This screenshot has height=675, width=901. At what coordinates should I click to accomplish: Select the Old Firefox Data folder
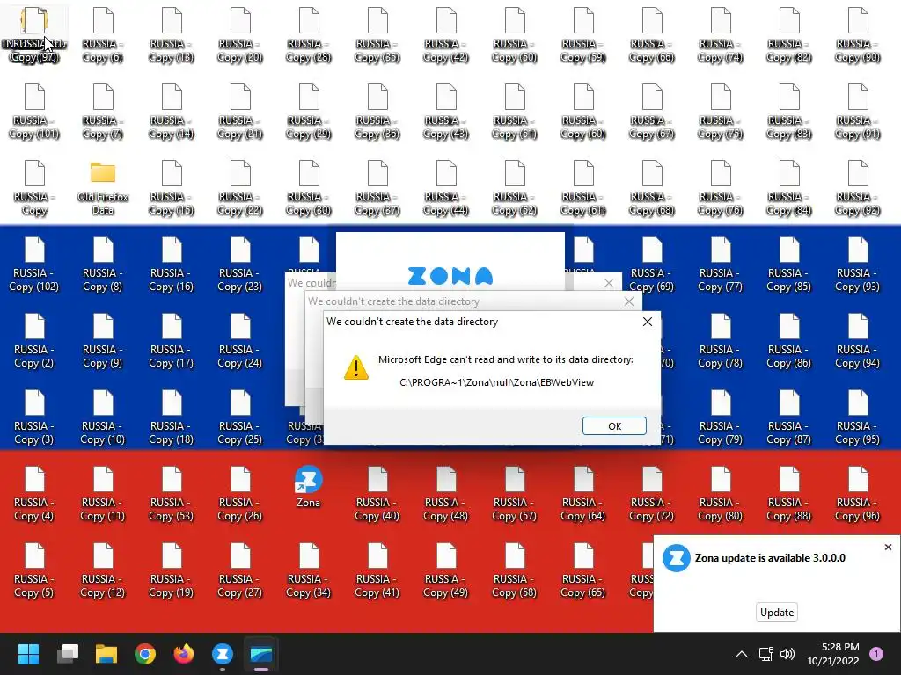[103, 187]
